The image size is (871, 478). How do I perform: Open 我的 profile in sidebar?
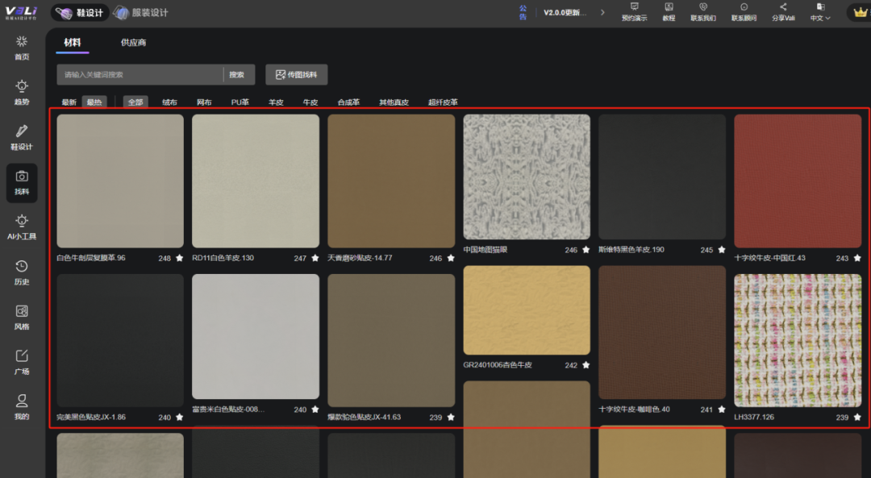22,408
